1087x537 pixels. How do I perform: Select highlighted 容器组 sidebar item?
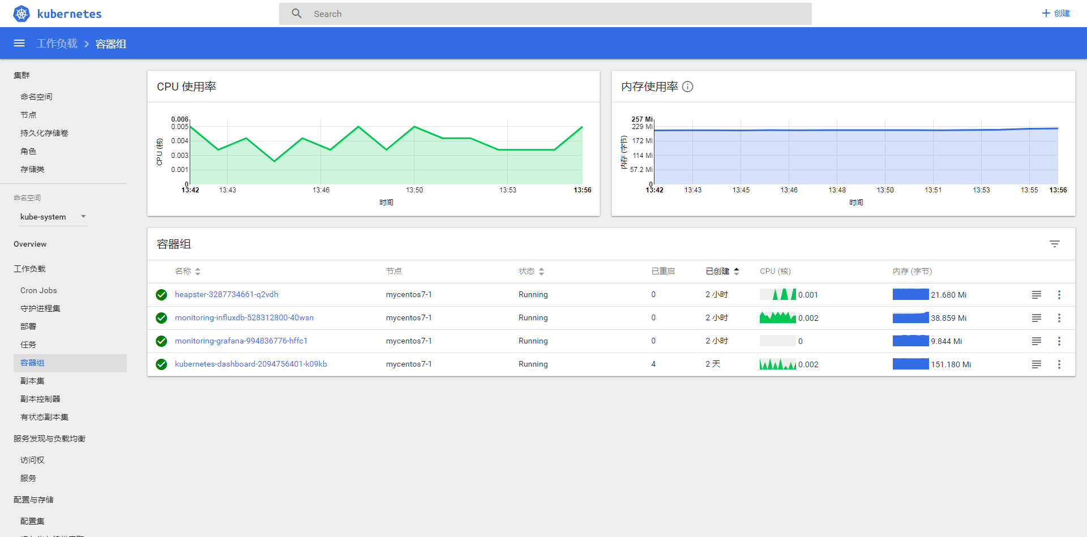click(x=70, y=363)
